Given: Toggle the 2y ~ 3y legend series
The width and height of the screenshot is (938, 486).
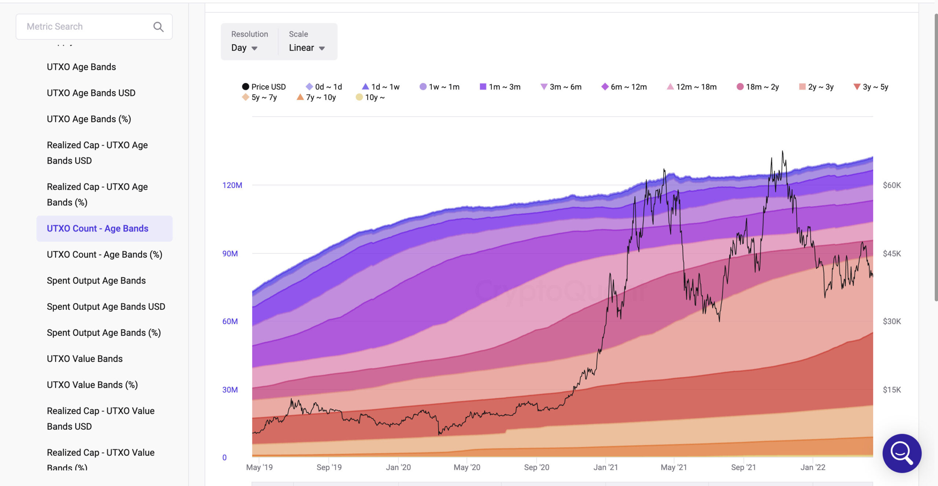Looking at the screenshot, I should click(816, 87).
